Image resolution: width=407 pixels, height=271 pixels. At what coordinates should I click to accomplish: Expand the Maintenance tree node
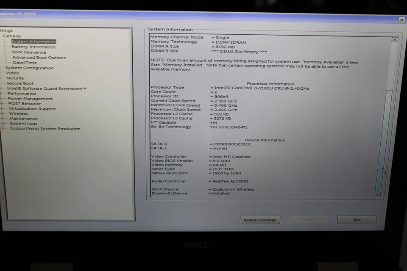pos(3,119)
